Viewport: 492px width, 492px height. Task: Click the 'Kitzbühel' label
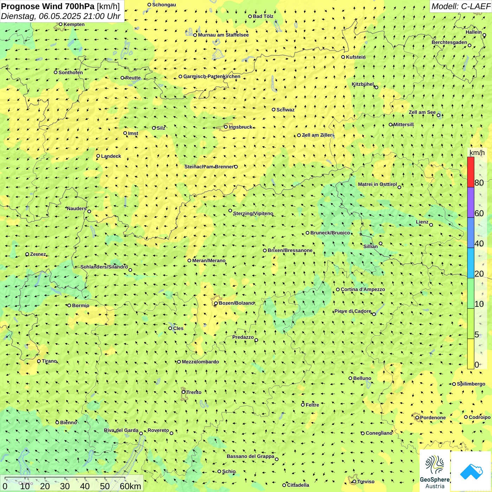363,84
